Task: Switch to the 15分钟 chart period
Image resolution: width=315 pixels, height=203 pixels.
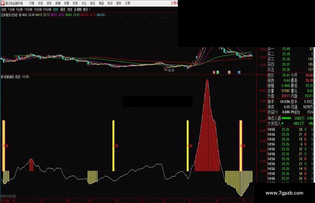Action: (x=28, y=10)
